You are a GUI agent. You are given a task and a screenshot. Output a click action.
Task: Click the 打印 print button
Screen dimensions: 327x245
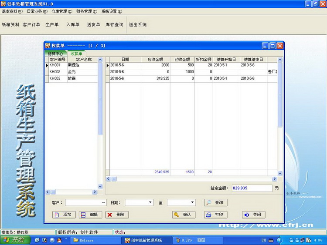point(215,215)
